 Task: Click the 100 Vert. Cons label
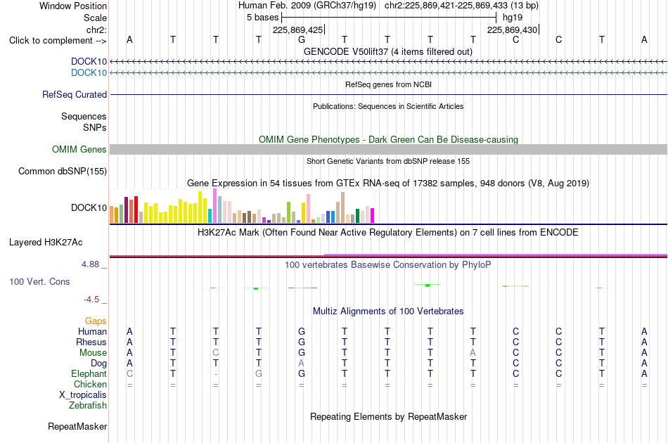[x=39, y=281]
